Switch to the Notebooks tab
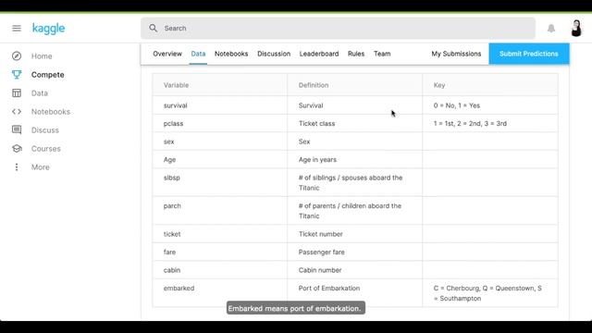The height and width of the screenshot is (333, 592). [231, 54]
